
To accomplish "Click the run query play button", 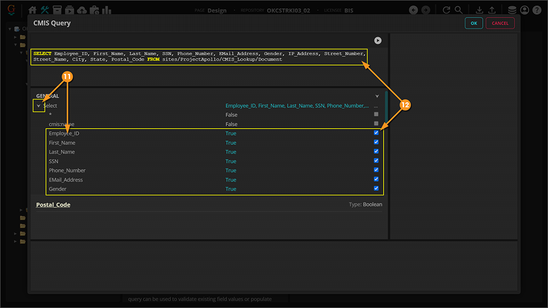I will pos(378,40).
